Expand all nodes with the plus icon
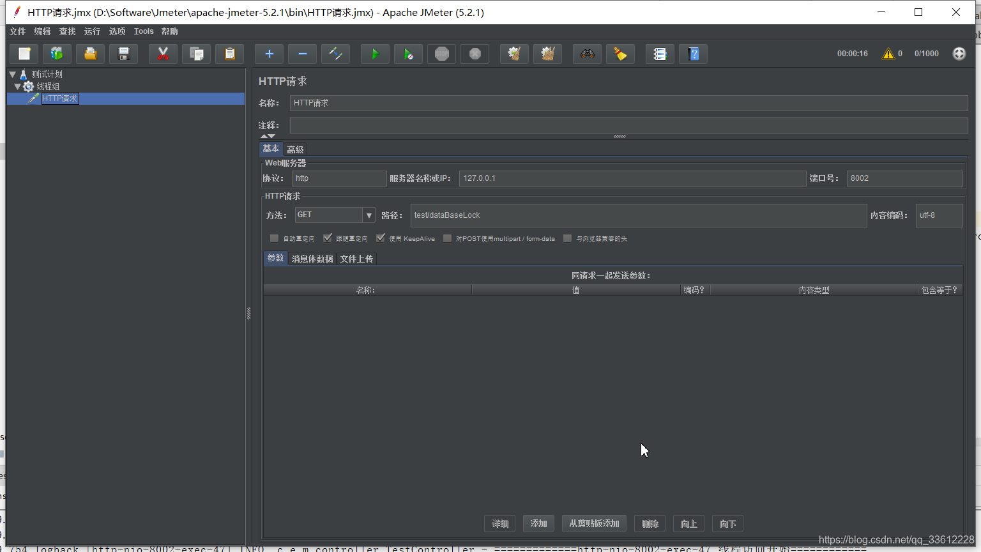The width and height of the screenshot is (981, 552). (269, 54)
